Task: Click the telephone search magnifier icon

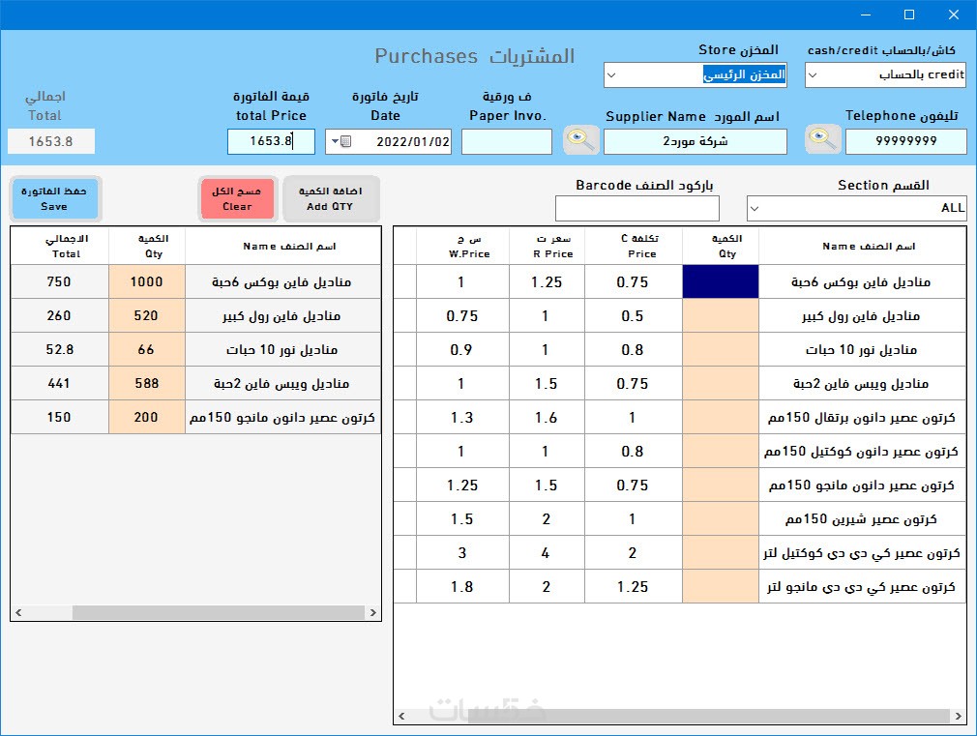Action: coord(822,140)
